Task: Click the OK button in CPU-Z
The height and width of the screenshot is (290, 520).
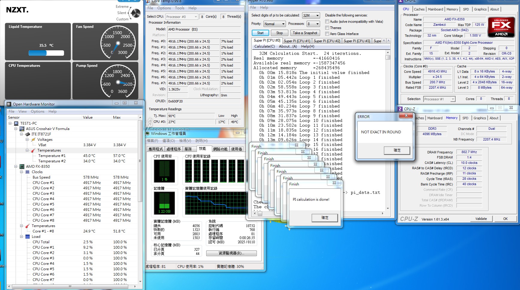Action: pyautogui.click(x=505, y=219)
